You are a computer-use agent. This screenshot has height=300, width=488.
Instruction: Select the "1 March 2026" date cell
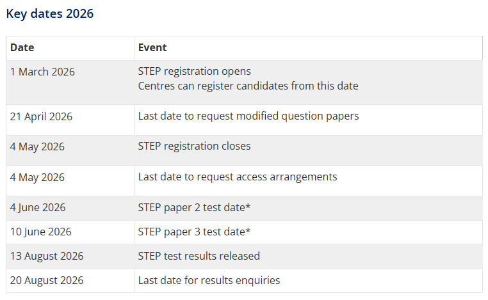42,72
